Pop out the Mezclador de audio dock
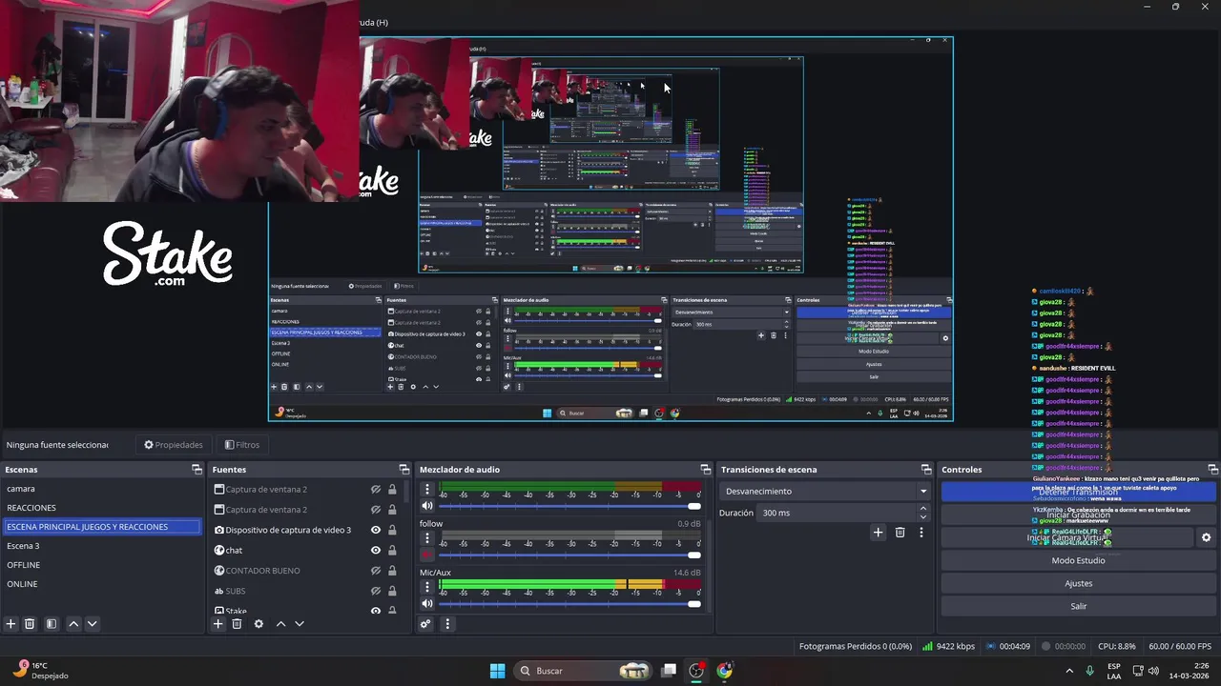1221x686 pixels. pos(705,470)
